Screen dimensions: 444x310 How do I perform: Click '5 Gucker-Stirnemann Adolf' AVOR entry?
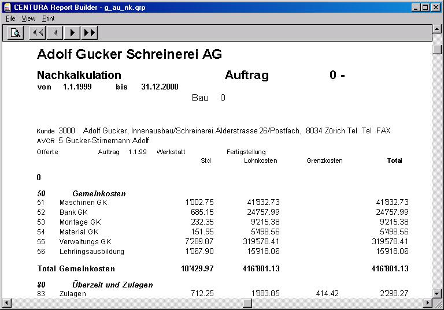tap(103, 141)
